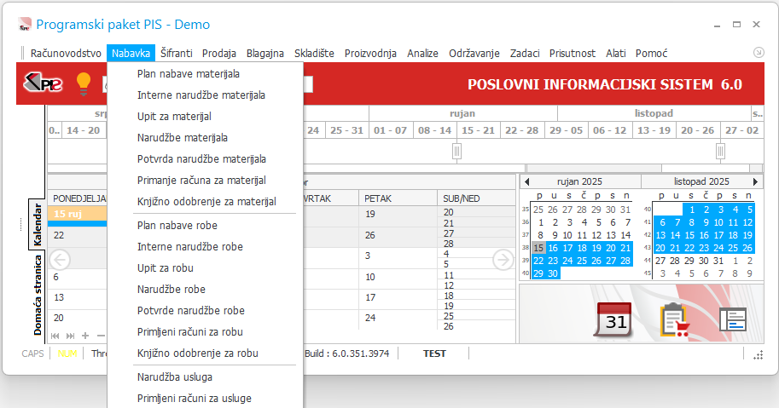Viewport: 779px width, 408px height.
Task: Click the application icon in title bar
Action: (25, 25)
